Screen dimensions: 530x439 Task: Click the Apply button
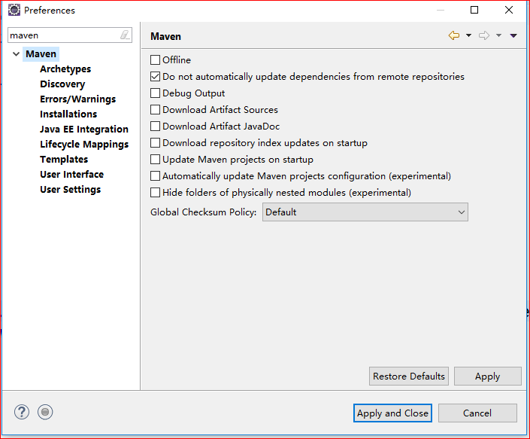[x=487, y=376]
